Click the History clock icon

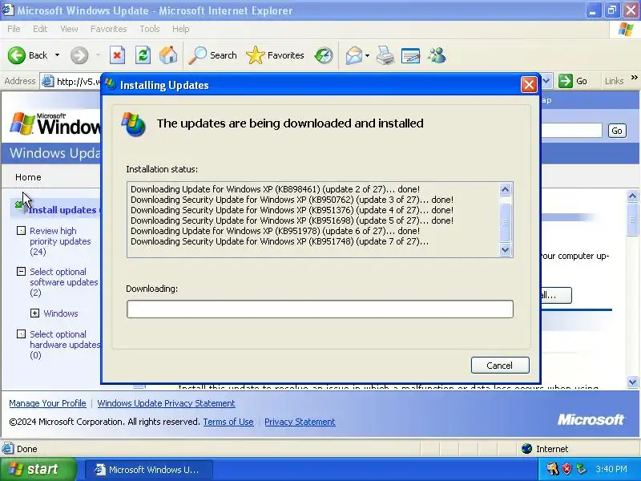tap(324, 55)
